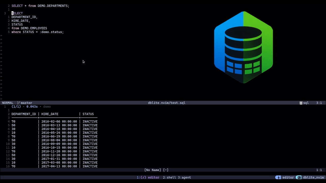Click the DEPARTMENT_ID column header in results

24,114
